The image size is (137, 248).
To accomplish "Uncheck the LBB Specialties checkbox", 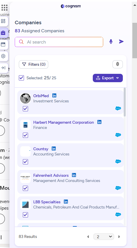I will pos(25,215).
